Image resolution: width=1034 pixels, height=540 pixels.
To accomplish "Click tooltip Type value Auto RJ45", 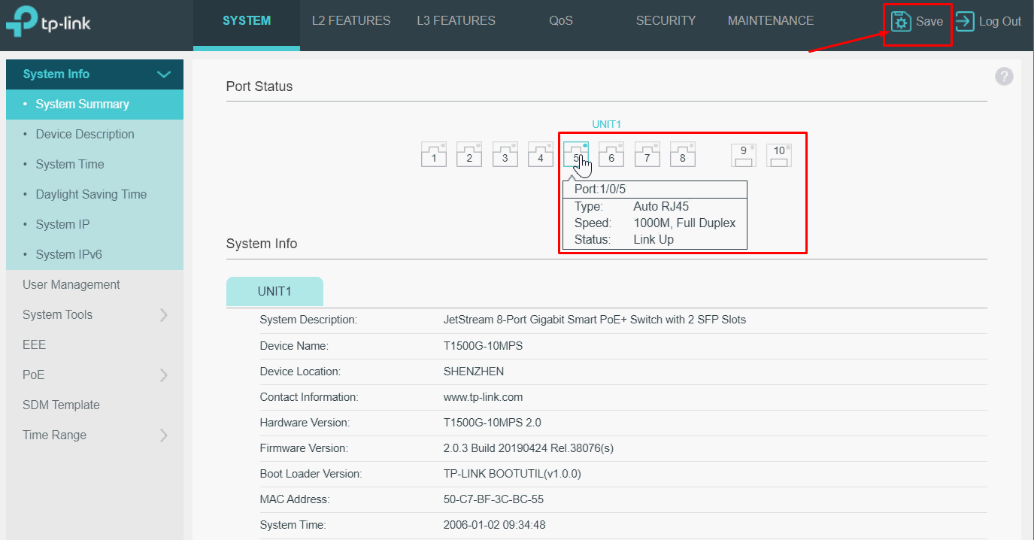I will pyautogui.click(x=661, y=207).
